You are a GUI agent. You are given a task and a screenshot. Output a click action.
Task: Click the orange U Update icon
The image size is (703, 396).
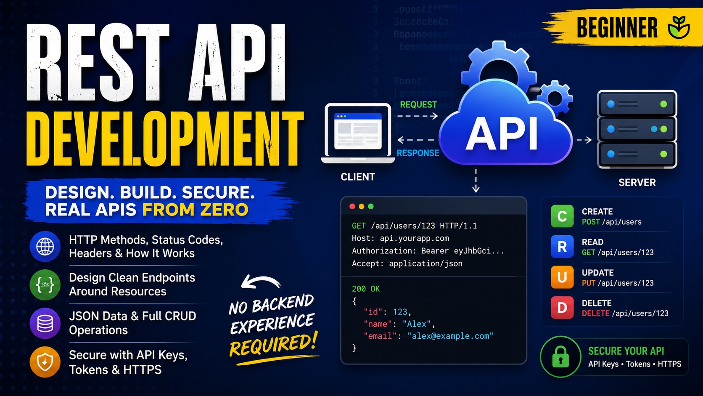[x=562, y=277]
